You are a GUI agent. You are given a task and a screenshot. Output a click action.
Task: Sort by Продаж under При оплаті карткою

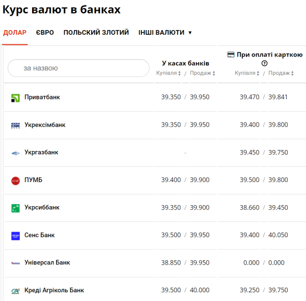point(281,73)
